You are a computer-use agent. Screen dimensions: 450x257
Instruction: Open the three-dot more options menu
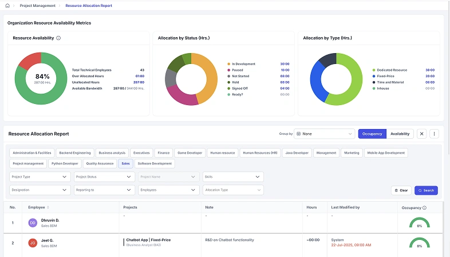pyautogui.click(x=434, y=134)
